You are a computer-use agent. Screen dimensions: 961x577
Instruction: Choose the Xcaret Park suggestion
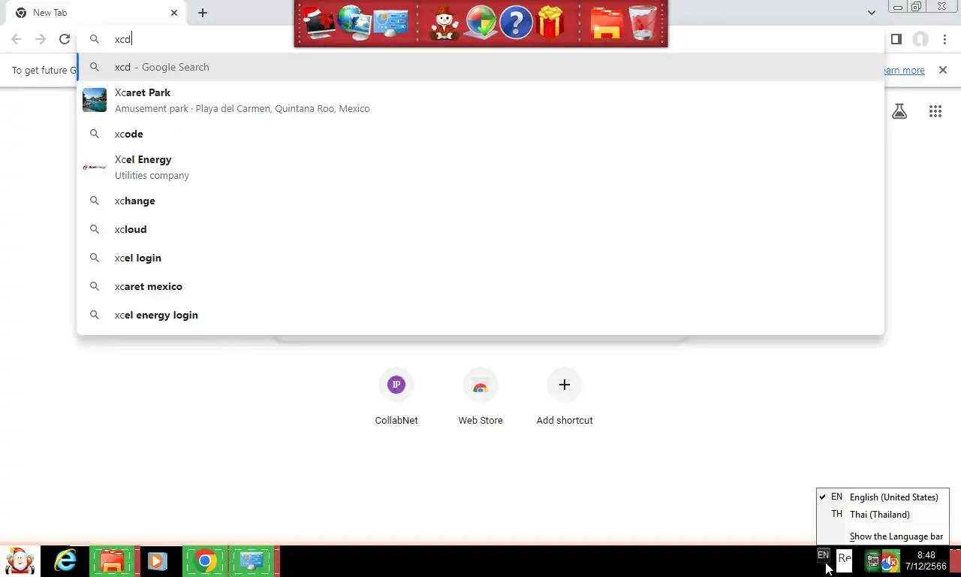click(x=480, y=100)
